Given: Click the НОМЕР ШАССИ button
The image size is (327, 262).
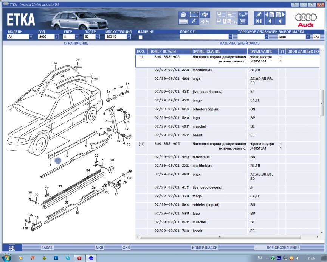Looking at the screenshot, I should coord(205,248).
